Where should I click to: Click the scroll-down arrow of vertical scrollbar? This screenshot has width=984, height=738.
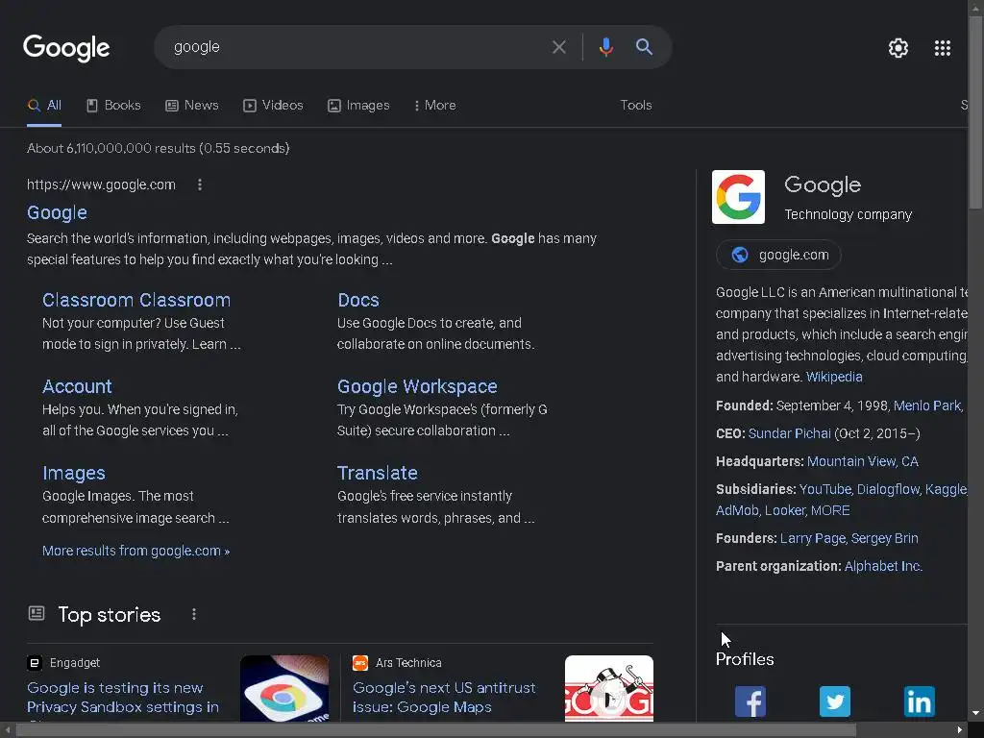(x=975, y=714)
